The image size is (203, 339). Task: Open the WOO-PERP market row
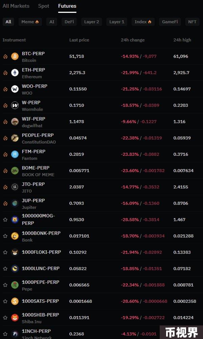(x=101, y=89)
